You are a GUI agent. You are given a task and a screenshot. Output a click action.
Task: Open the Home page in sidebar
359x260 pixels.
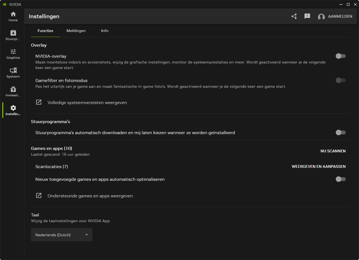pyautogui.click(x=13, y=17)
